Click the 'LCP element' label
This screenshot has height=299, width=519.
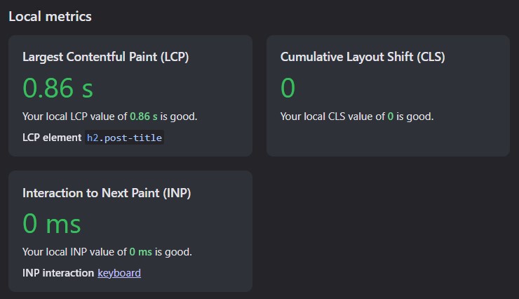[x=52, y=138]
